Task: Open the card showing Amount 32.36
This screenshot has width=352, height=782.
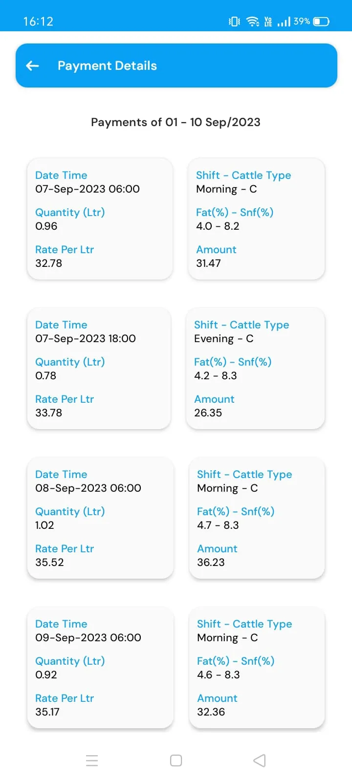Action: (x=257, y=668)
